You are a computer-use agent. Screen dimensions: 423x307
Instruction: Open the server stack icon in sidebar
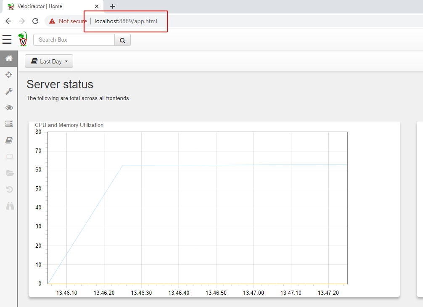click(9, 124)
